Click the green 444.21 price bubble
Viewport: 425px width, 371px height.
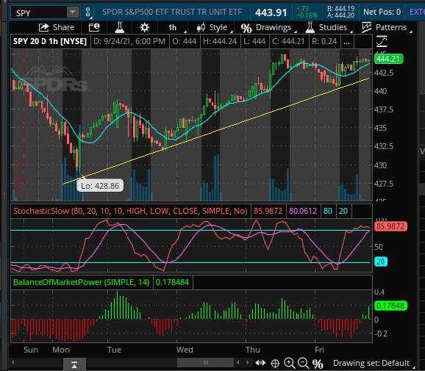coord(388,59)
